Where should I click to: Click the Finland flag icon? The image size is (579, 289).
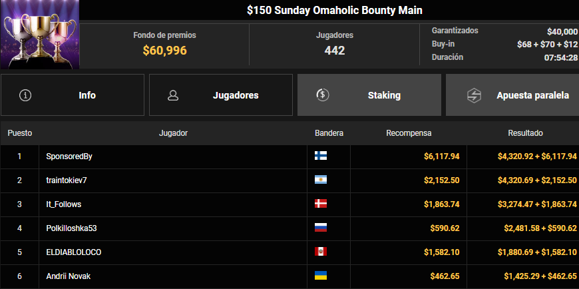pos(321,156)
